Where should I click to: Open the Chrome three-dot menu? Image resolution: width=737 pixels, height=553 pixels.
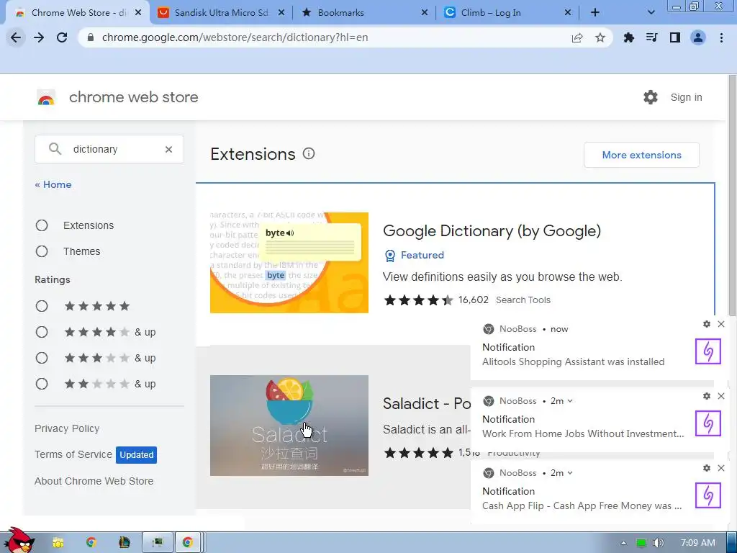click(721, 37)
